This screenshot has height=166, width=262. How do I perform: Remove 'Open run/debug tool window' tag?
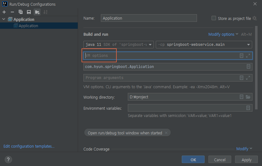pos(166,133)
